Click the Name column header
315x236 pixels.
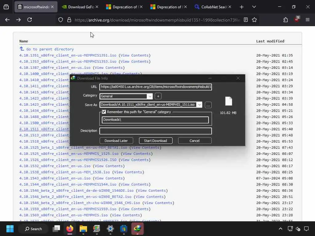coord(24,41)
